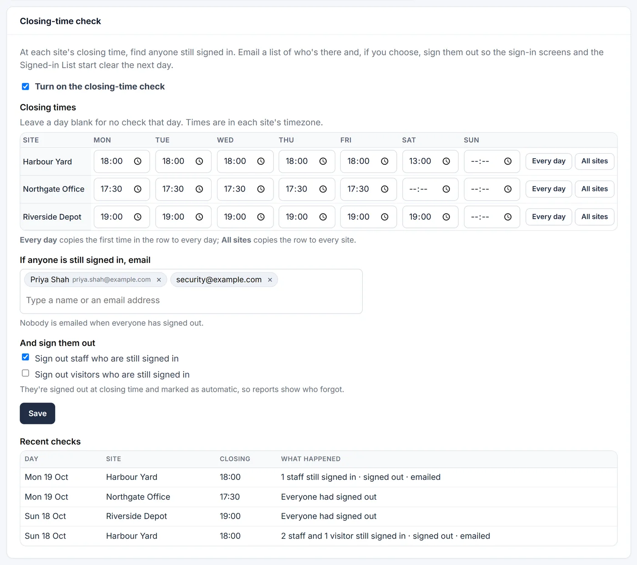The height and width of the screenshot is (565, 637).
Task: Open clock picker for Harbour Yard Sunday
Action: click(508, 161)
